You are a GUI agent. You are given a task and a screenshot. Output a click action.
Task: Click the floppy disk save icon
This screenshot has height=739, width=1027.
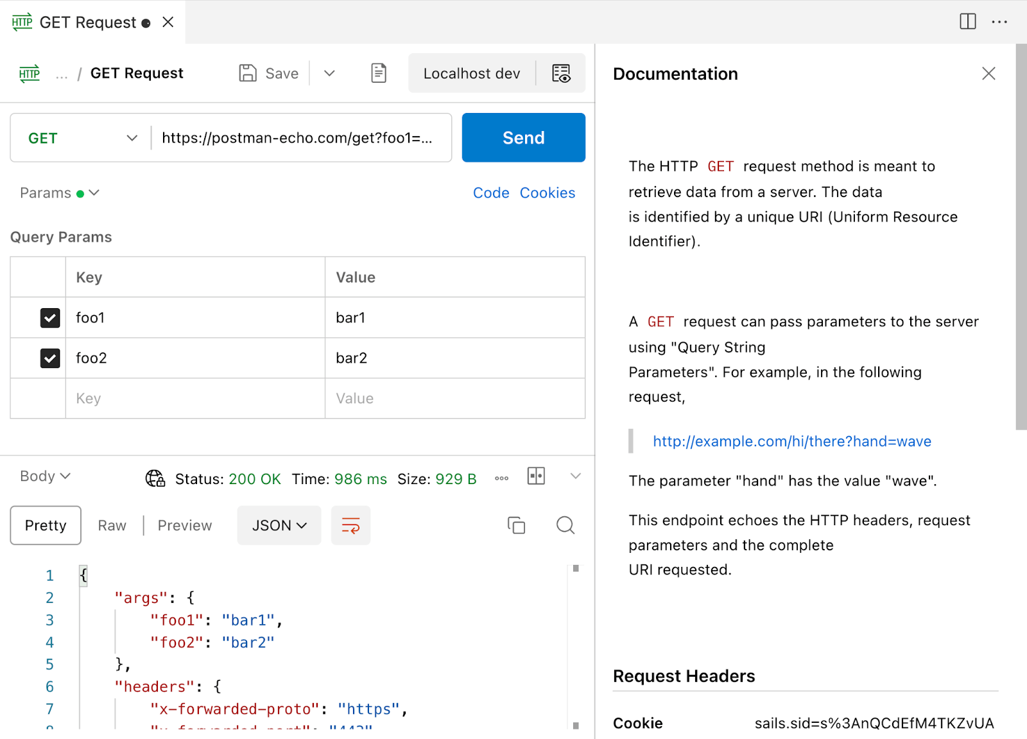coord(248,73)
